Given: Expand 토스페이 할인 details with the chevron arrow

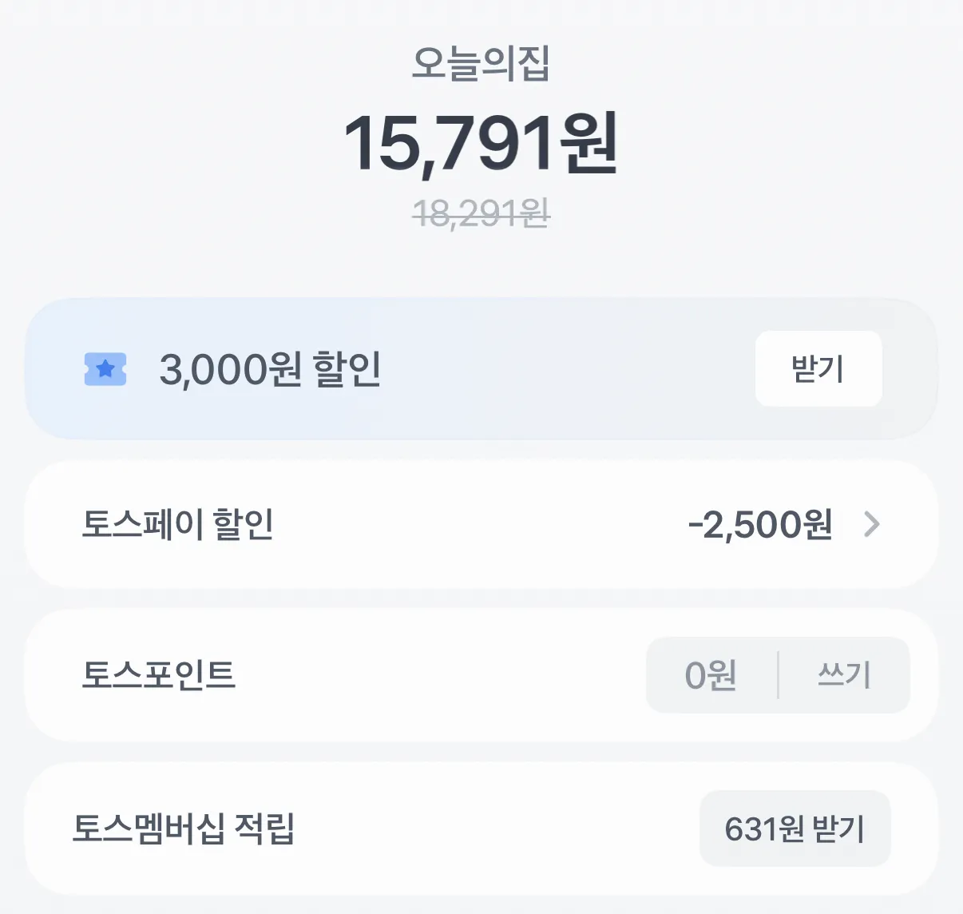Looking at the screenshot, I should (x=872, y=525).
